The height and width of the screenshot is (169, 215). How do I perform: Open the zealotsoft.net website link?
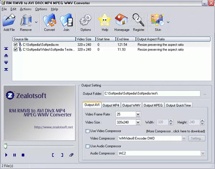pos(53,127)
